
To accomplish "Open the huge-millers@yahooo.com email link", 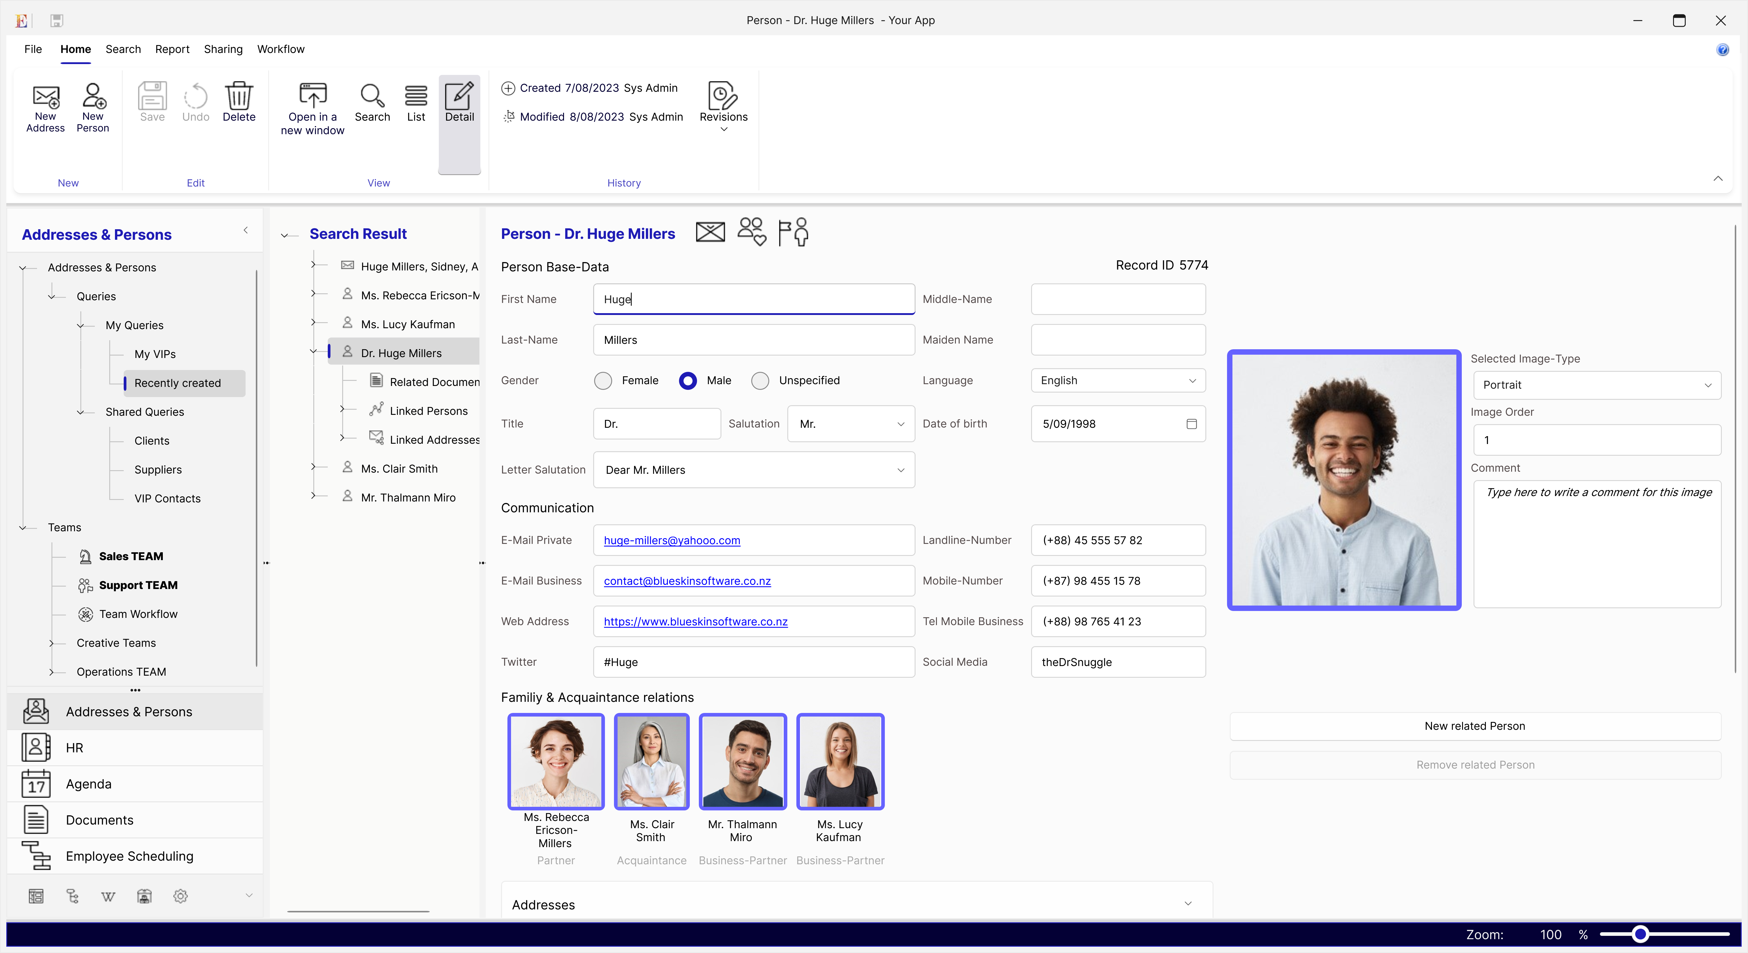I will [x=672, y=541].
